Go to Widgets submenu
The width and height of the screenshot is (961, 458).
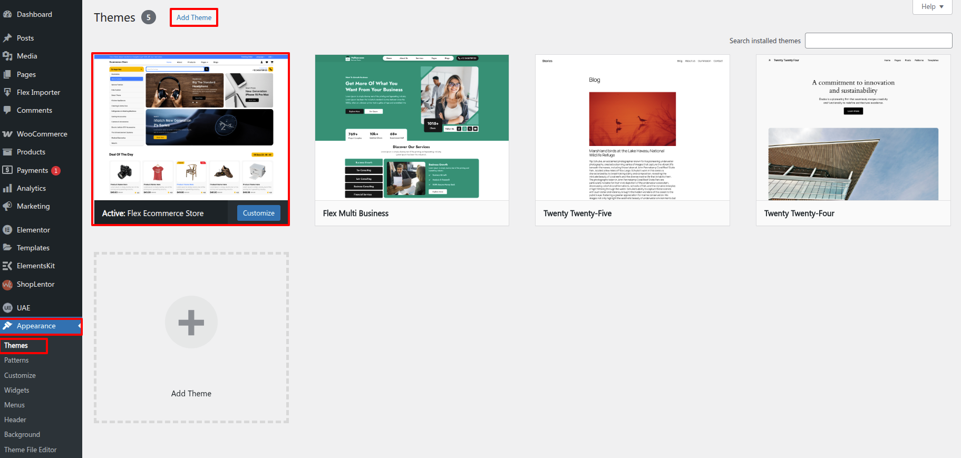pyautogui.click(x=17, y=390)
